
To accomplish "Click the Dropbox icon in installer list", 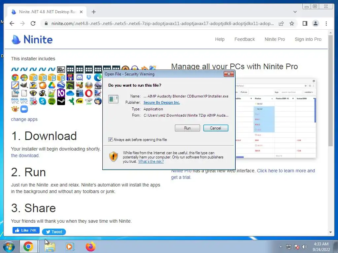I will [x=89, y=77].
